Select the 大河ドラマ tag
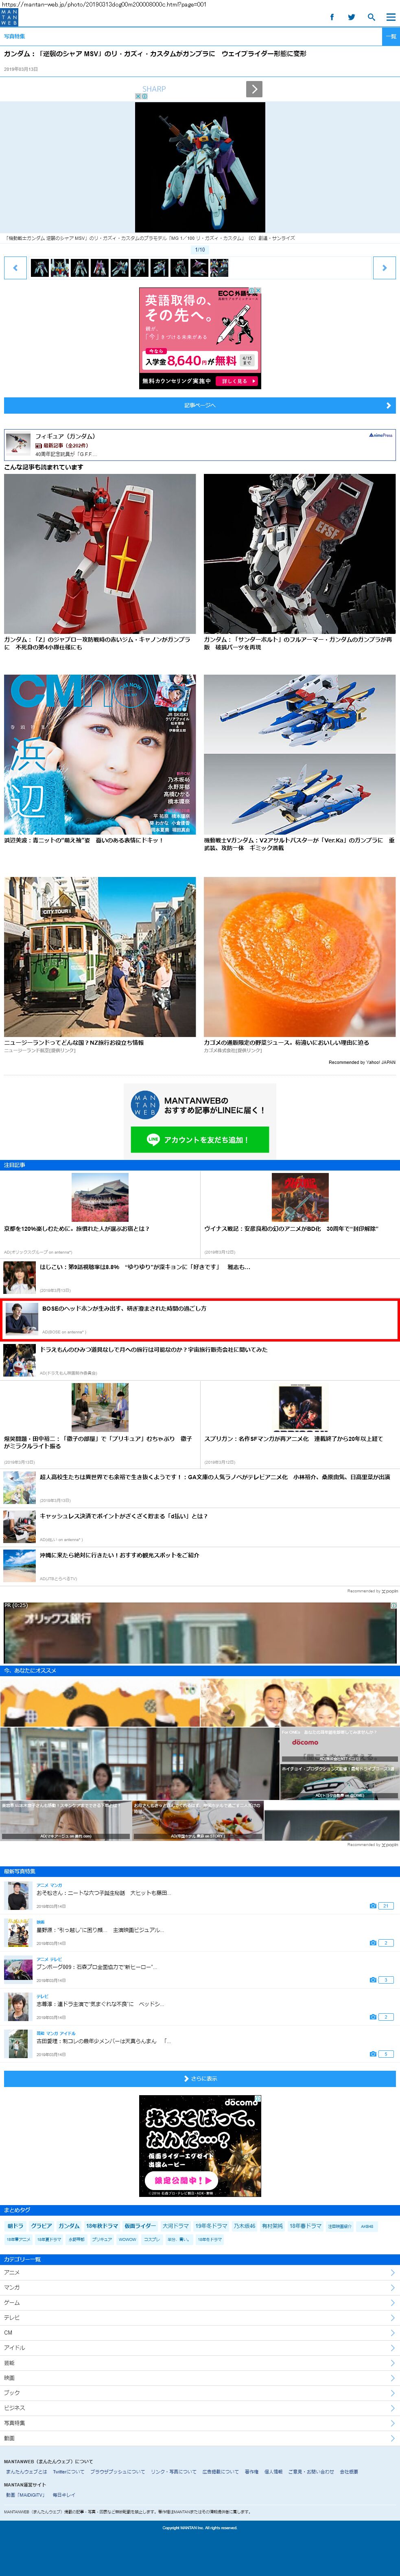400x2576 pixels. pos(176,2226)
